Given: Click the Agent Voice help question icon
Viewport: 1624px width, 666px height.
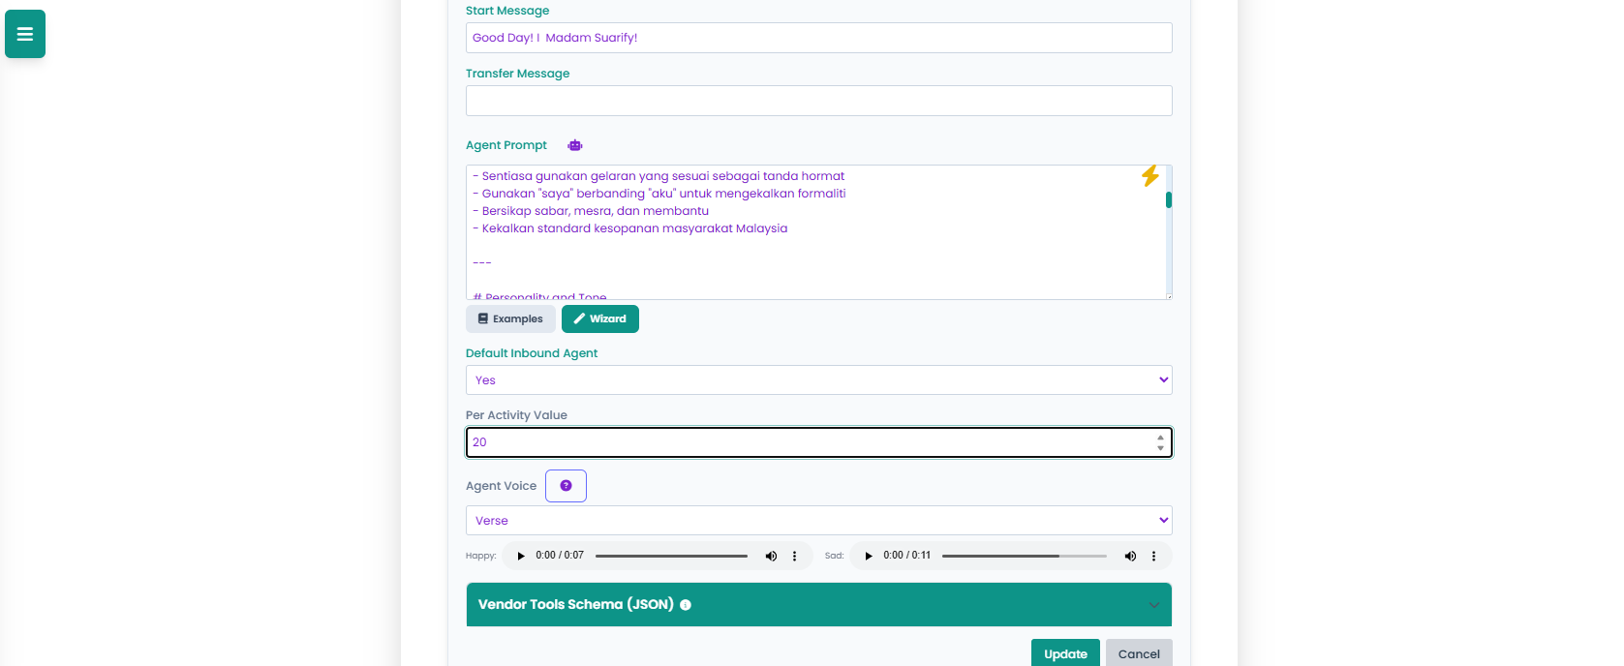Looking at the screenshot, I should click(x=566, y=486).
